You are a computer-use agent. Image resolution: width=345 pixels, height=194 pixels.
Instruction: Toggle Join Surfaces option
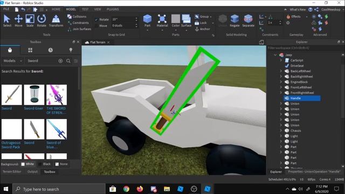(79, 29)
